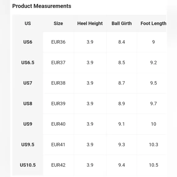Select the US7 row label
The width and height of the screenshot is (177, 177).
28,83
